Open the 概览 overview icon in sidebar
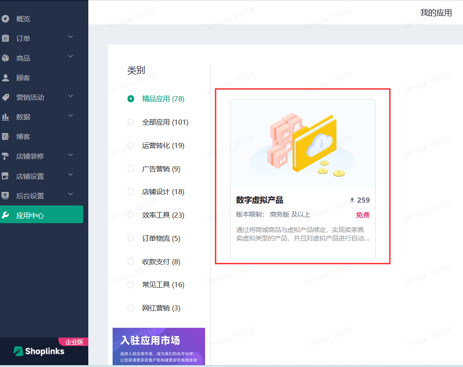Viewport: 463px width, 367px height. (7, 18)
